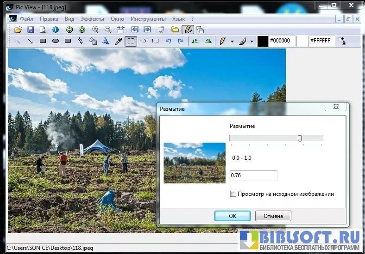365x254 pixels.
Task: Choose the Ellipse shape tool
Action: coord(56,41)
